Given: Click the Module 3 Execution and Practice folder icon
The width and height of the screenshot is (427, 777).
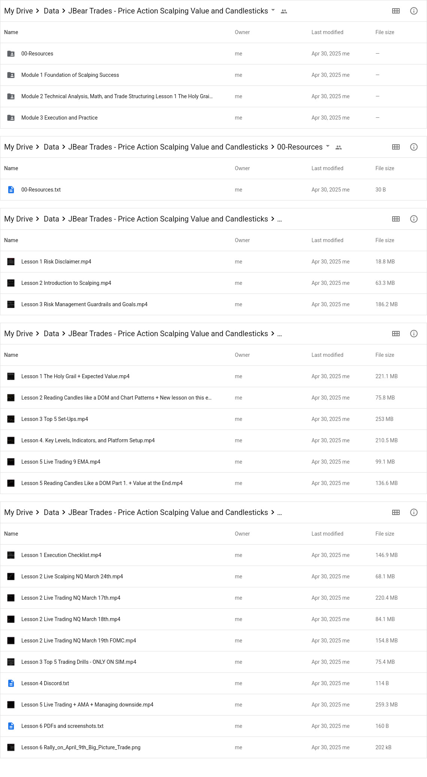Looking at the screenshot, I should coord(11,118).
